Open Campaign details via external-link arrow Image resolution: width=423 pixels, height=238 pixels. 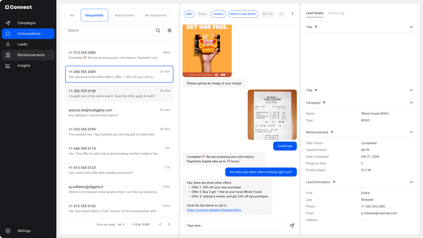click(324, 102)
